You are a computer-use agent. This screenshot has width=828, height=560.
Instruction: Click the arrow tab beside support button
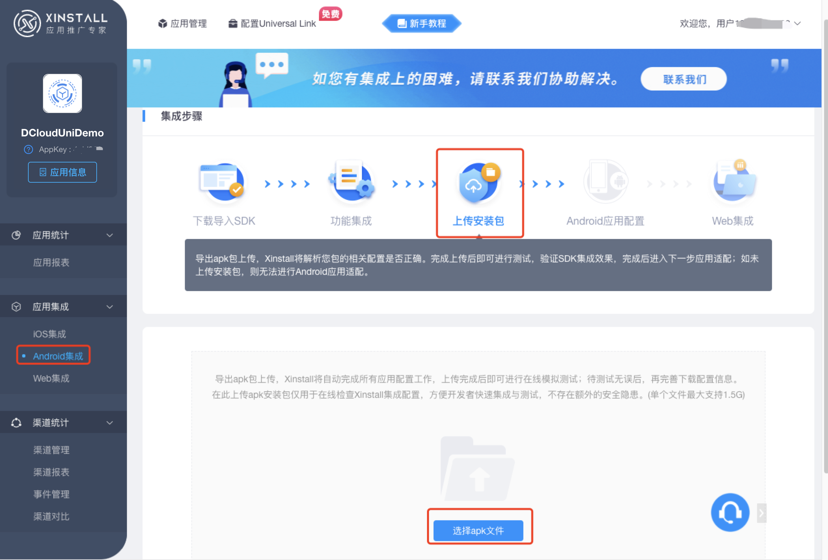(762, 513)
